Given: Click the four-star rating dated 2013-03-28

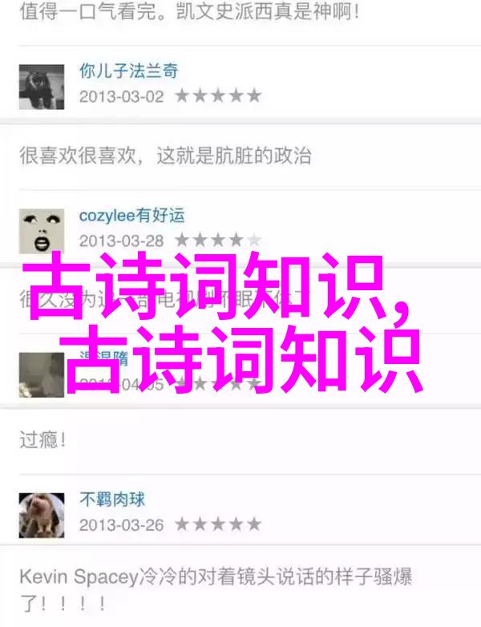Looking at the screenshot, I should click(218, 241).
